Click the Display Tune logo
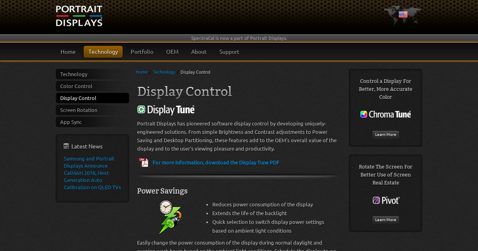 tap(166, 110)
